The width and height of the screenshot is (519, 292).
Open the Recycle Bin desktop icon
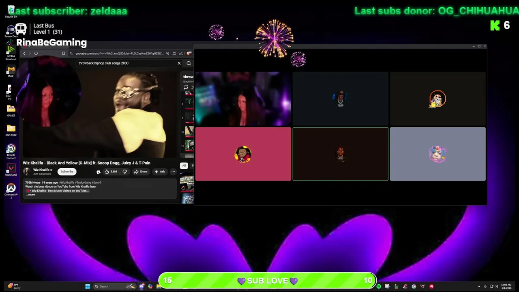click(x=11, y=11)
